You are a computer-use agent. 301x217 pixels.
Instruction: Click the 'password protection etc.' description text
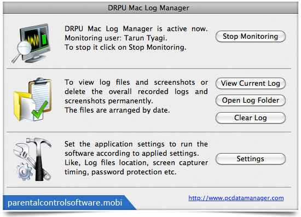click(134, 172)
